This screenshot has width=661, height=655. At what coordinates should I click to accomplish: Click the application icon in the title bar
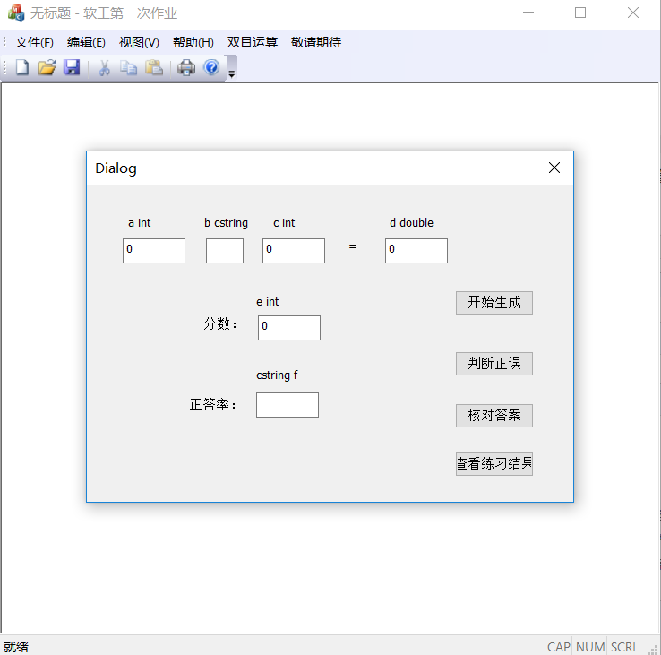[x=16, y=13]
